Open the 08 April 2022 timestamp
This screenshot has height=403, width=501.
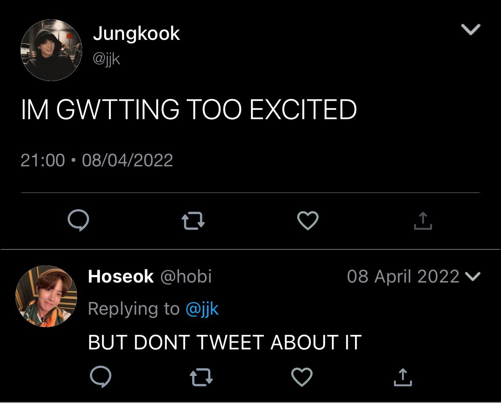(403, 277)
